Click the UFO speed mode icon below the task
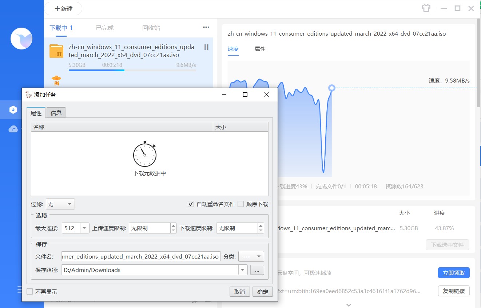Image resolution: width=481 pixels, height=308 pixels. (56, 80)
